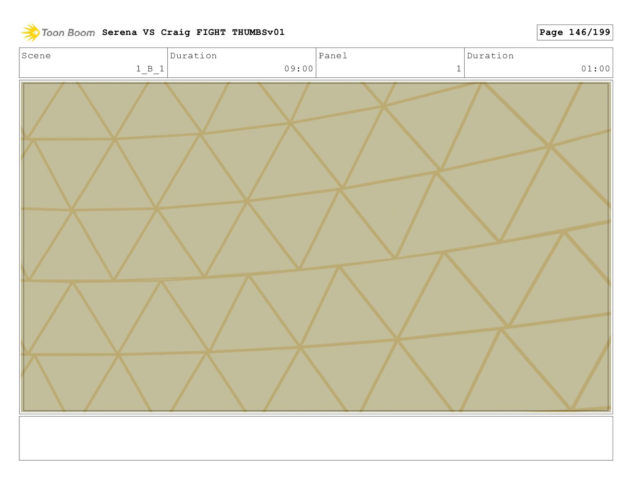Click the empty notes box below the panel
Screen dimensions: 633x489
point(316,438)
